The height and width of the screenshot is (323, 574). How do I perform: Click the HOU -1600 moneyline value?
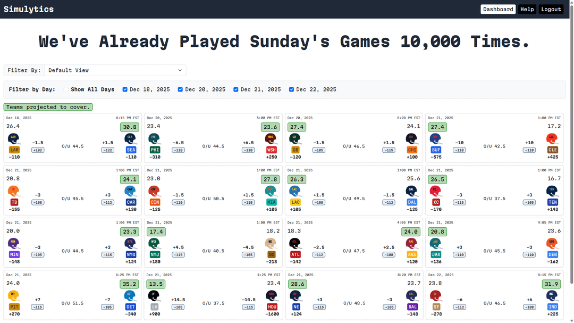point(271,314)
